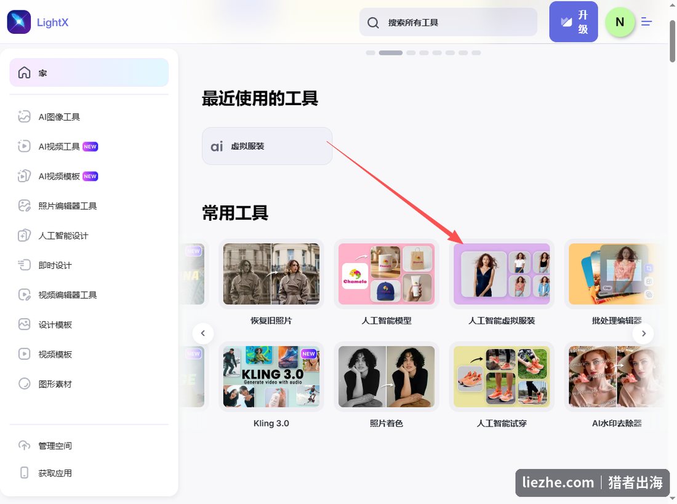Open 恢复旧照片 thumbnail

point(271,274)
